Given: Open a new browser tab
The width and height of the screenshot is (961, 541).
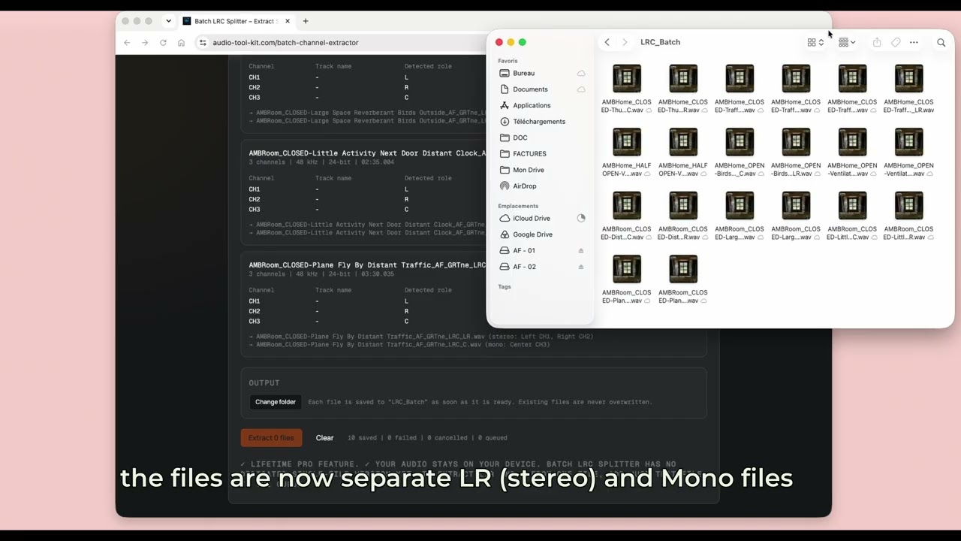Looking at the screenshot, I should (x=306, y=21).
